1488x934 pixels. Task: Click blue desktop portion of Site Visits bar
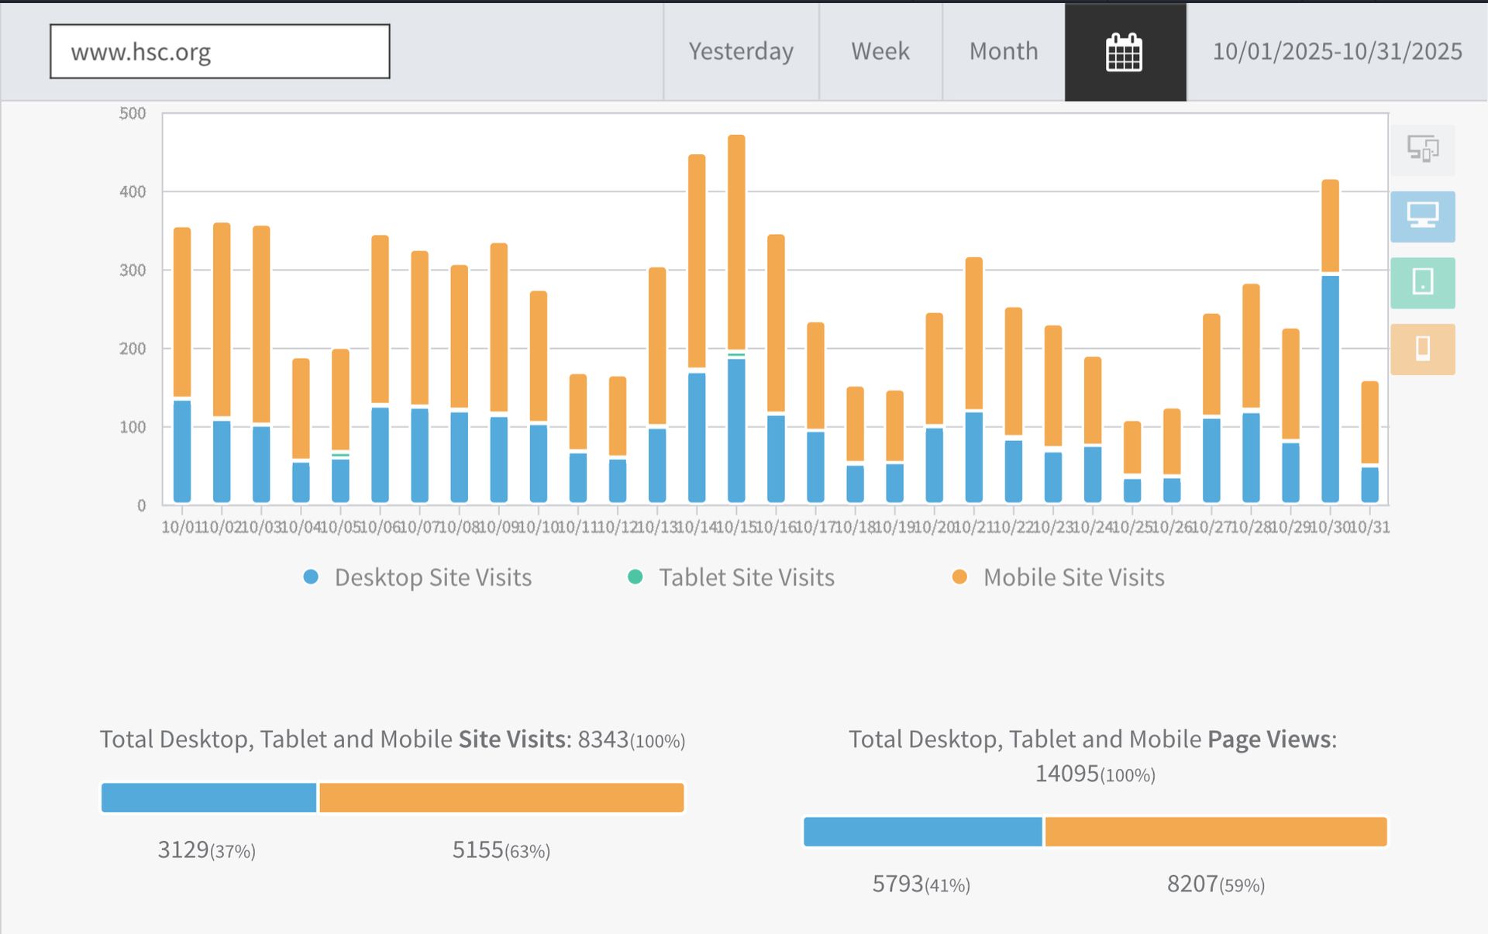(x=208, y=798)
